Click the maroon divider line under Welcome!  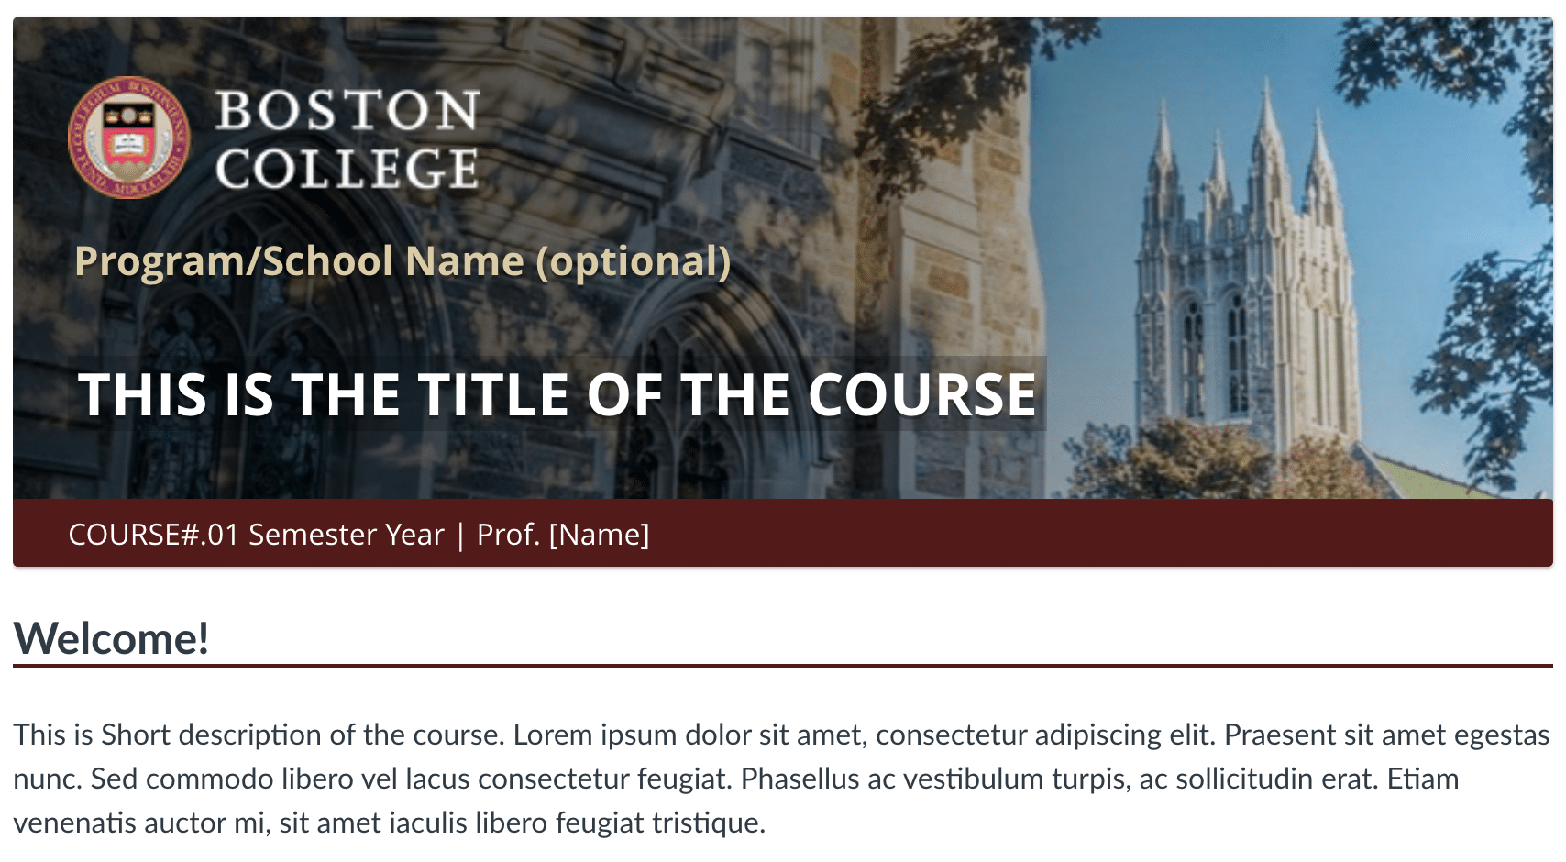tap(782, 666)
